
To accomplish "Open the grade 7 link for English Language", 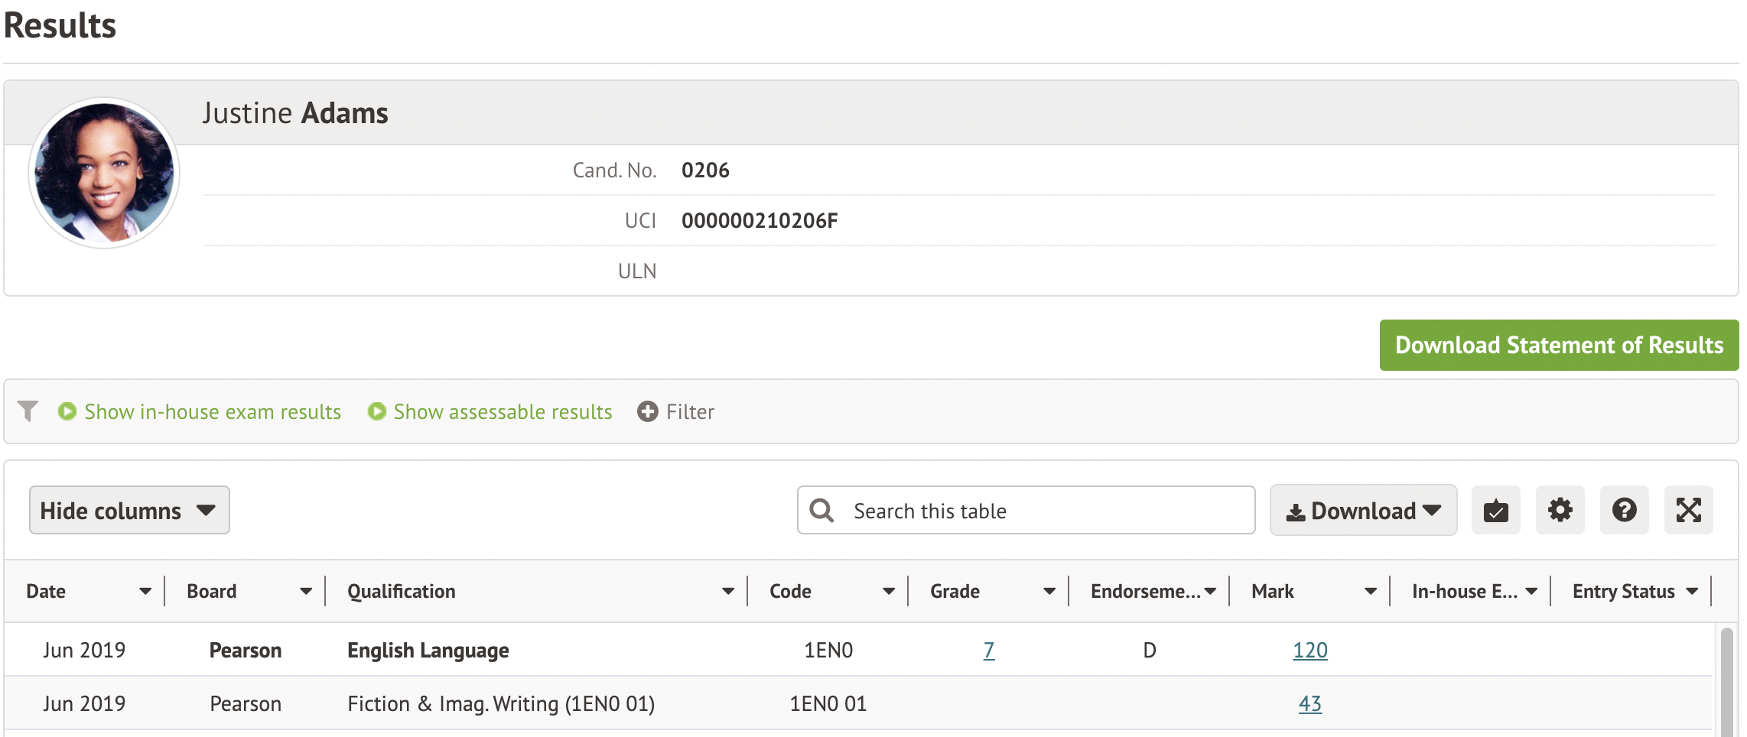I will pyautogui.click(x=988, y=650).
